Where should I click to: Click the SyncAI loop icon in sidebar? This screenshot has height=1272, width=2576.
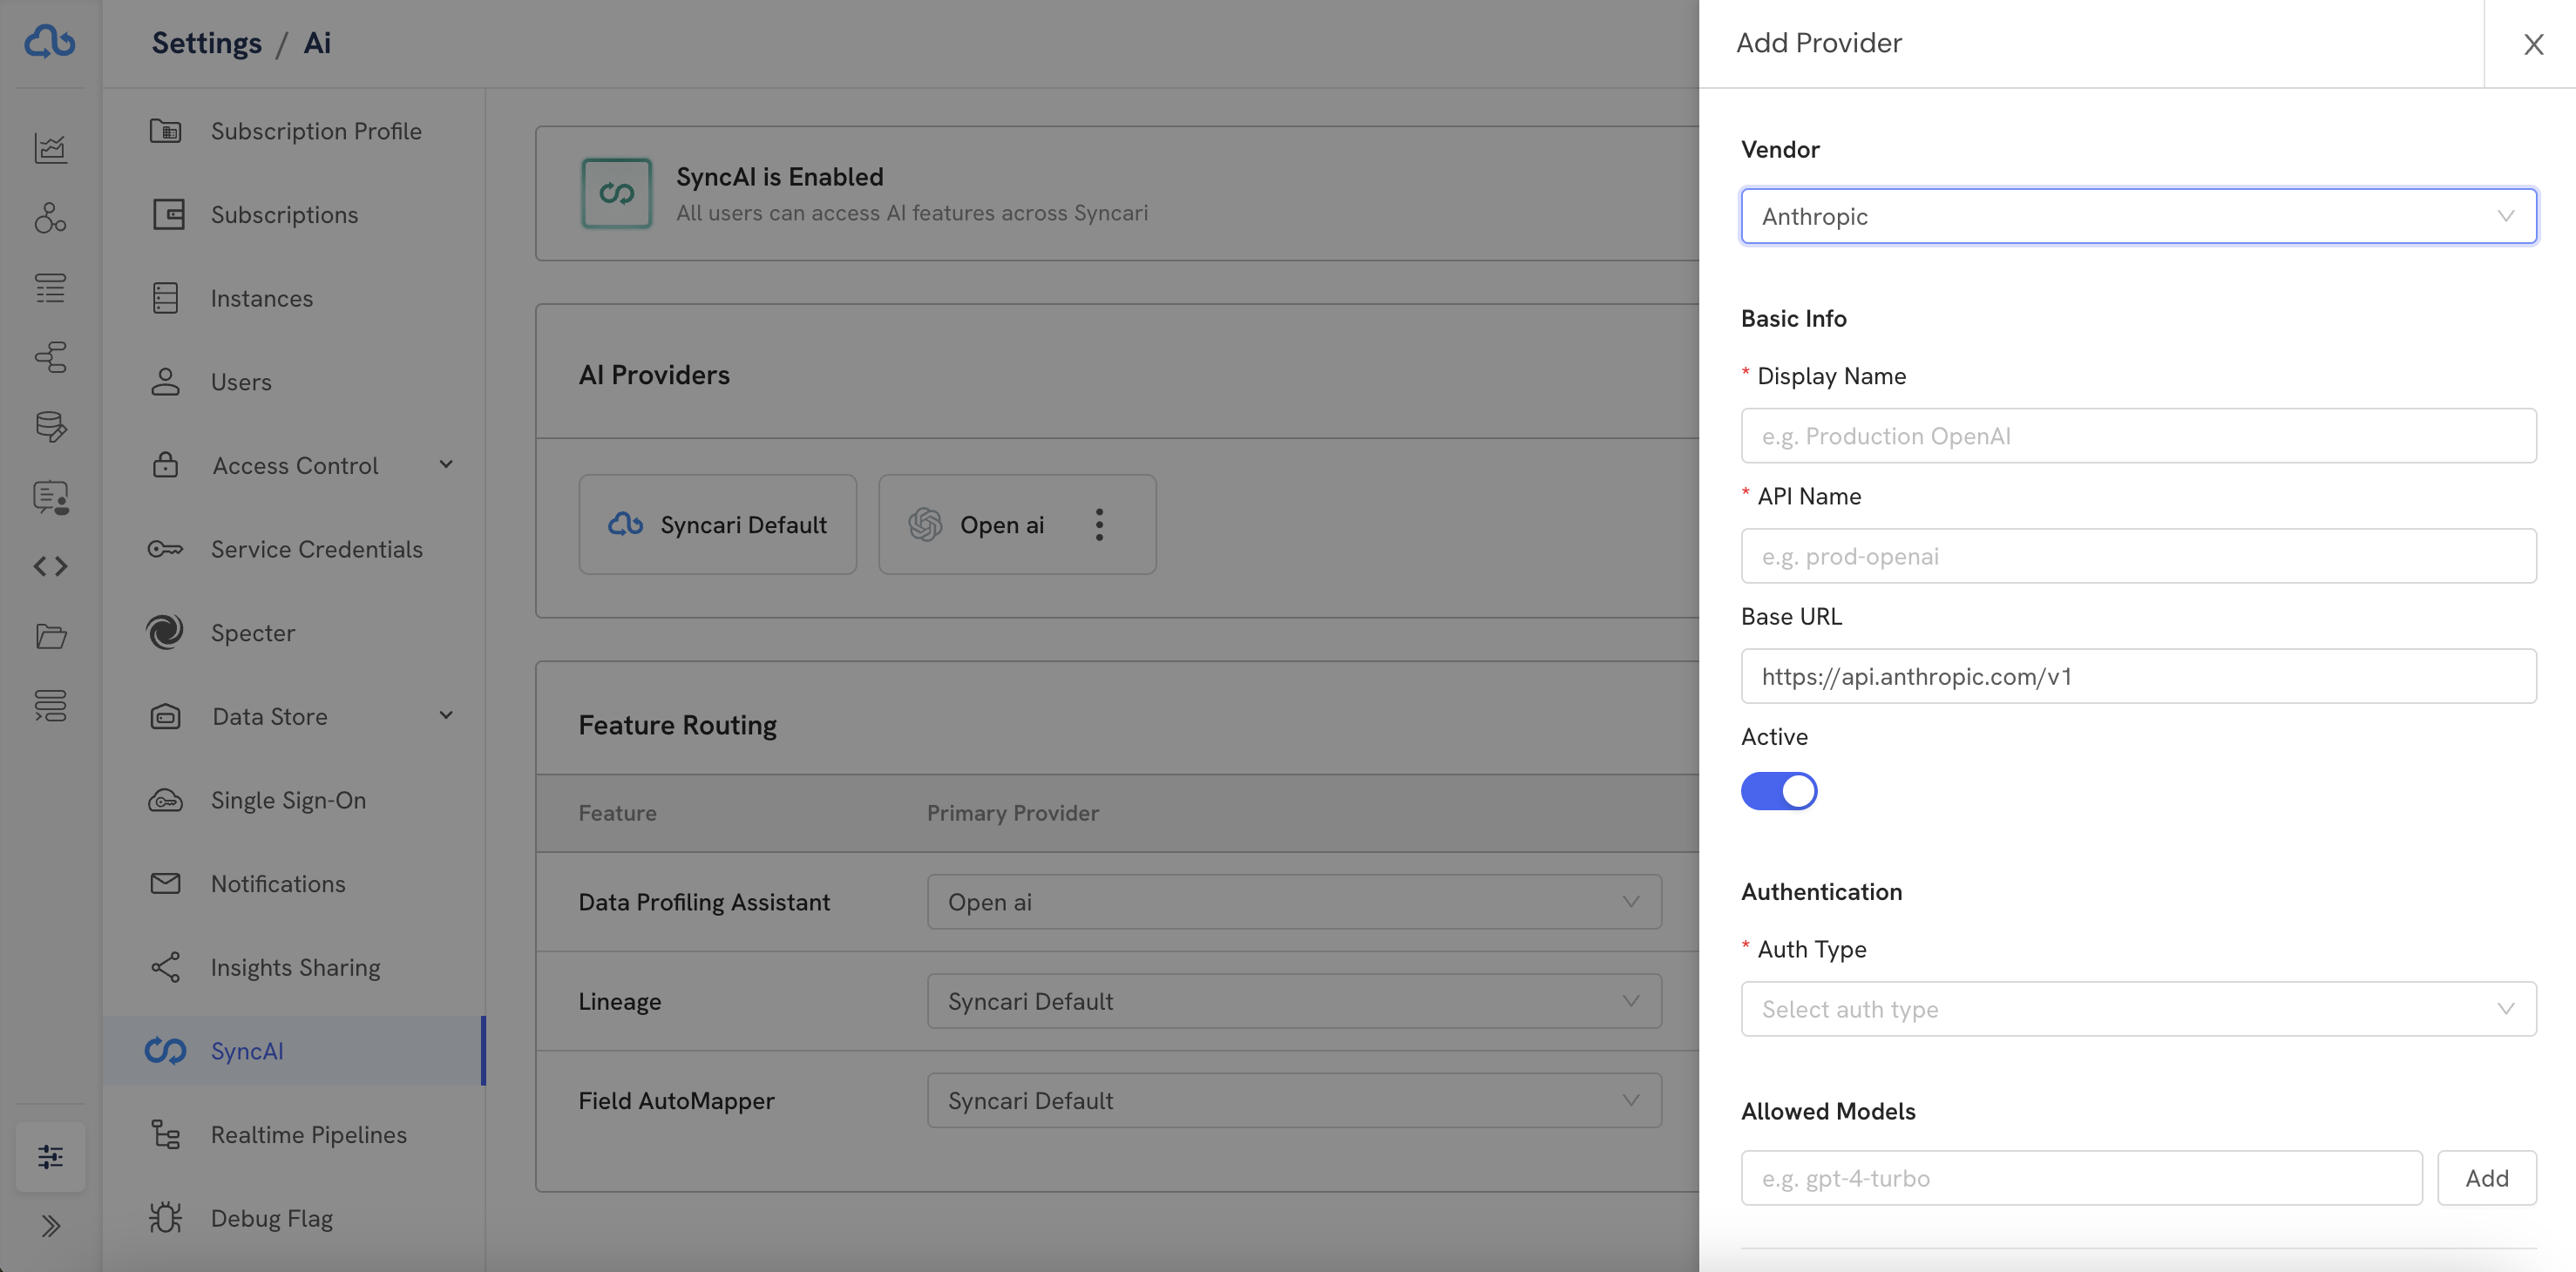tap(165, 1051)
